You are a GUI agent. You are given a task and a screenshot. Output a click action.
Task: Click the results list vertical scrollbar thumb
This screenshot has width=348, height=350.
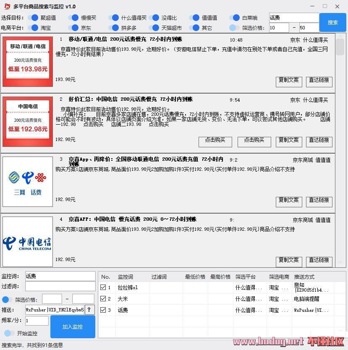pyautogui.click(x=340, y=47)
